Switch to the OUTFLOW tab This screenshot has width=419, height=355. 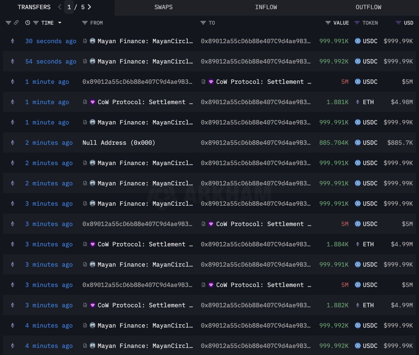coord(368,7)
